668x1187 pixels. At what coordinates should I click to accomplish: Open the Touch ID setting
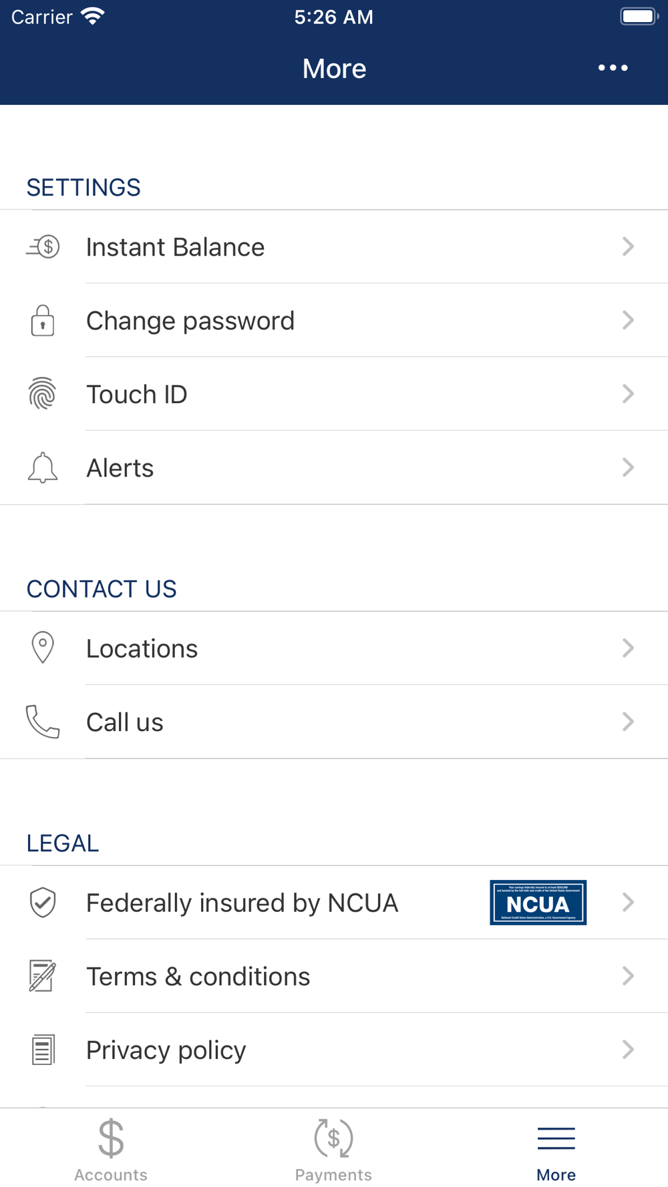(137, 395)
